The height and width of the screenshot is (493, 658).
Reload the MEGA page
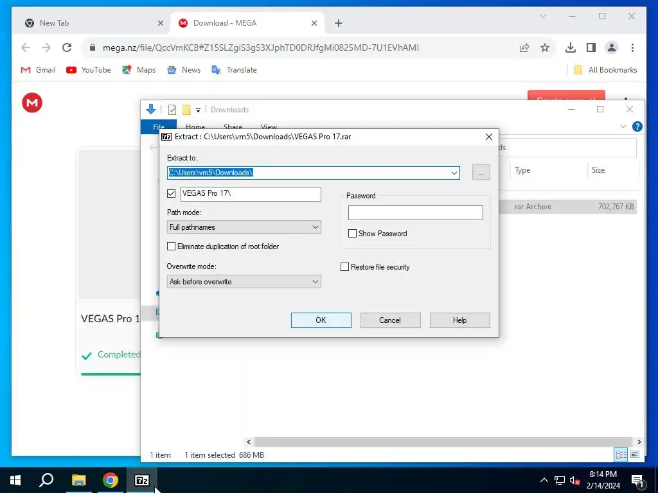pos(67,48)
